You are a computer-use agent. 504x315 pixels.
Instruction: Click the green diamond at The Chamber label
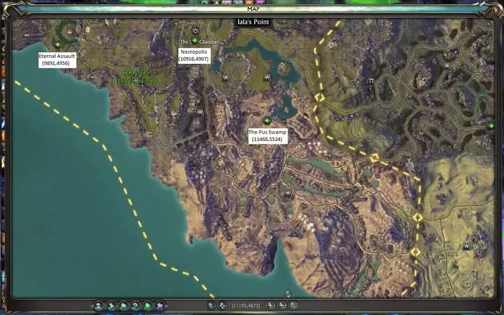point(194,40)
